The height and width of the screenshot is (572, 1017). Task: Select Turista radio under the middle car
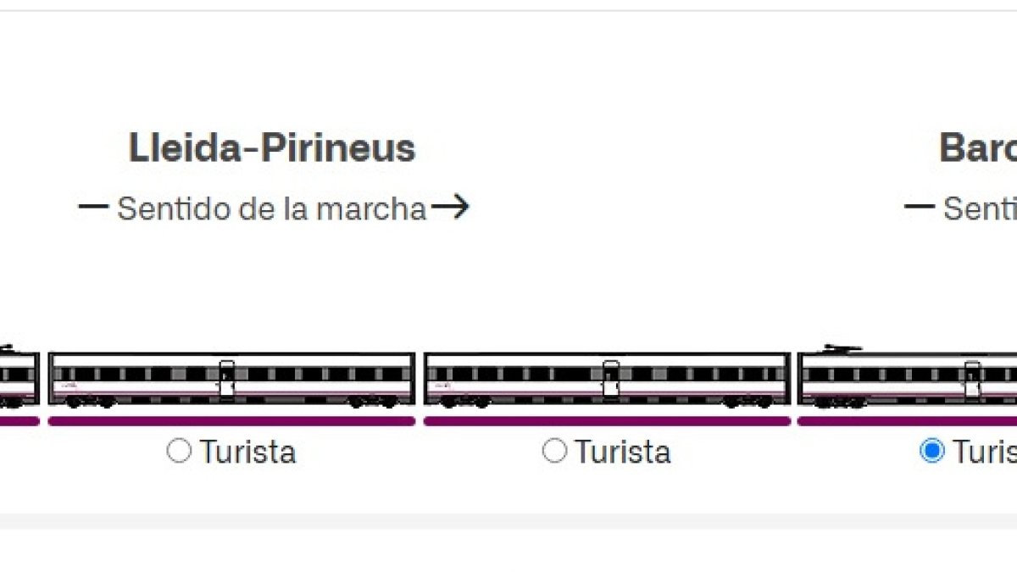pos(554,451)
